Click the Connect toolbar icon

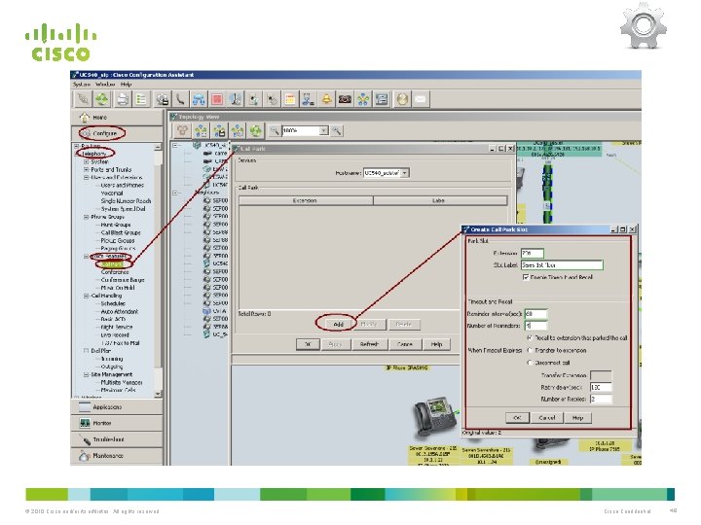coord(83,99)
